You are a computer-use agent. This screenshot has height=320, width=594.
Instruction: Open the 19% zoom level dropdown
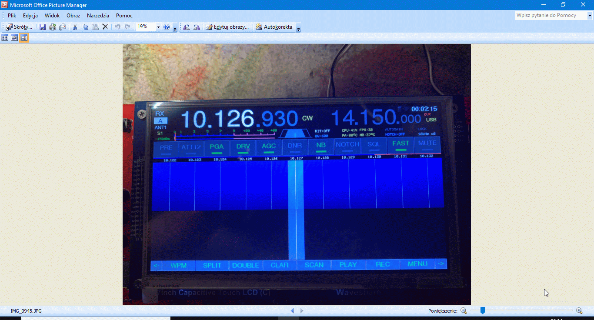158,27
